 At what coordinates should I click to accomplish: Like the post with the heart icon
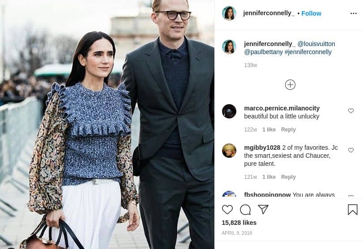[227, 210]
